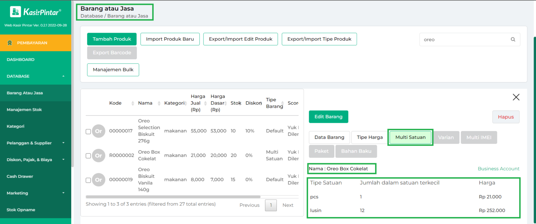Click the Tambah Produk button
The height and width of the screenshot is (224, 536).
(112, 39)
